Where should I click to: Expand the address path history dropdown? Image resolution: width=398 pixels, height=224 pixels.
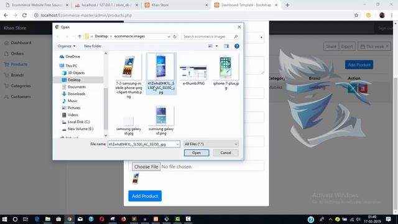click(x=169, y=37)
